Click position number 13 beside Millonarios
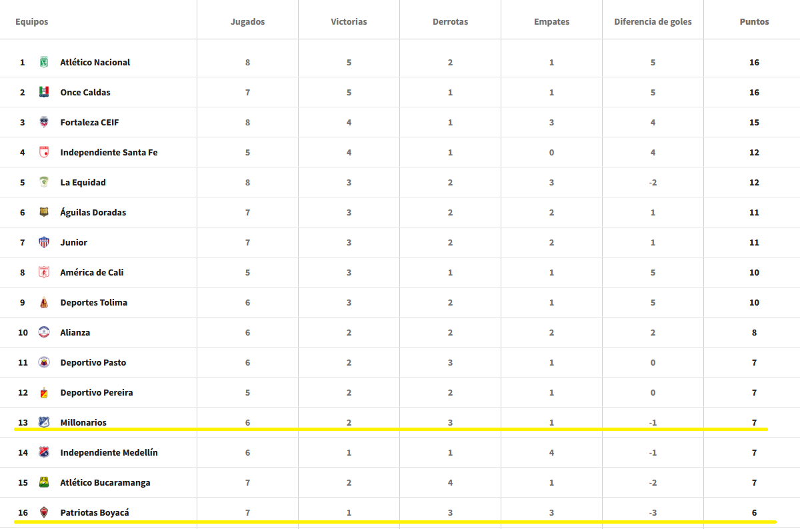Image resolution: width=800 pixels, height=529 pixels. [x=23, y=422]
